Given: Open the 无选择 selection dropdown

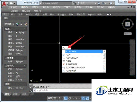Looking at the screenshot, I should pos(9,24).
